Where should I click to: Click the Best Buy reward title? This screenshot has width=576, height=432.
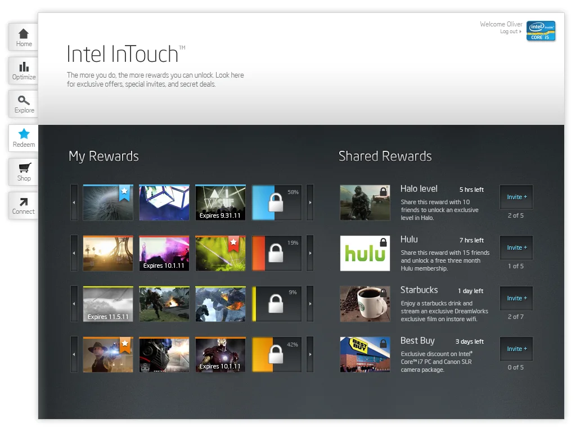pyautogui.click(x=417, y=341)
